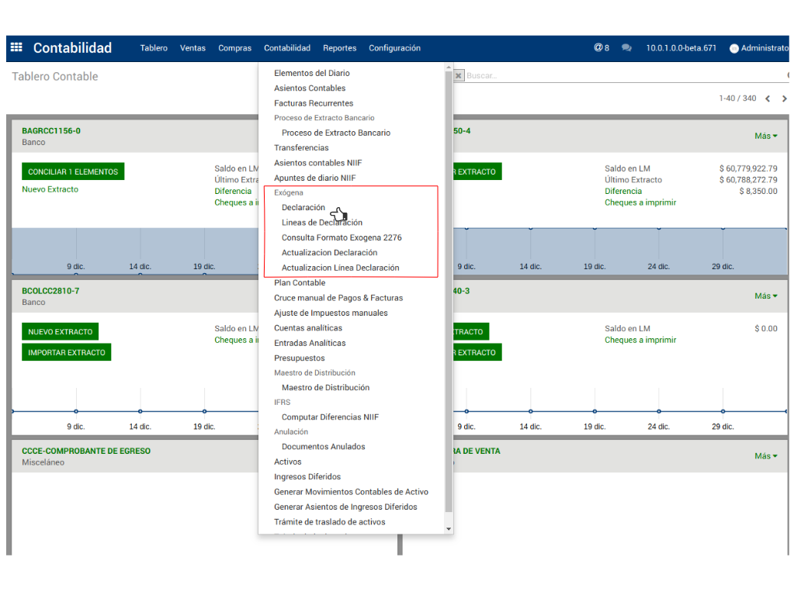Image resolution: width=794 pixels, height=595 pixels.
Task: Click the @ mentions icon with count 8
Action: click(x=601, y=48)
